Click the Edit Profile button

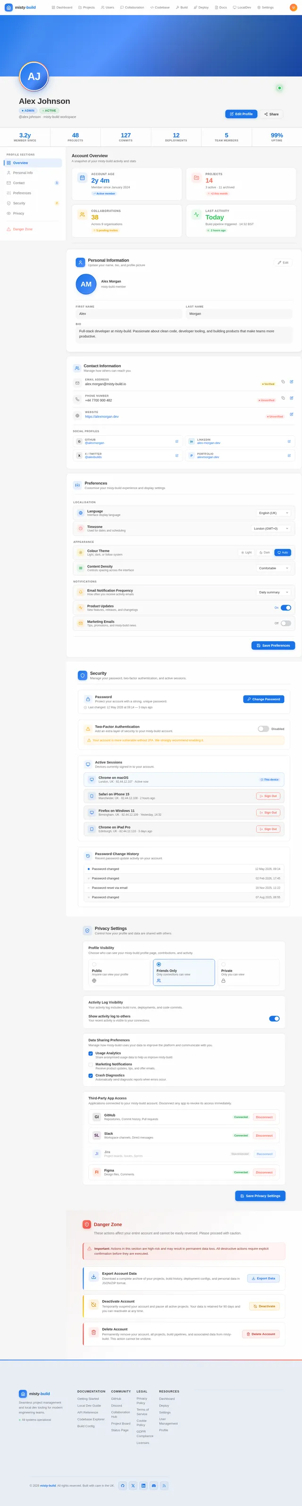[241, 114]
